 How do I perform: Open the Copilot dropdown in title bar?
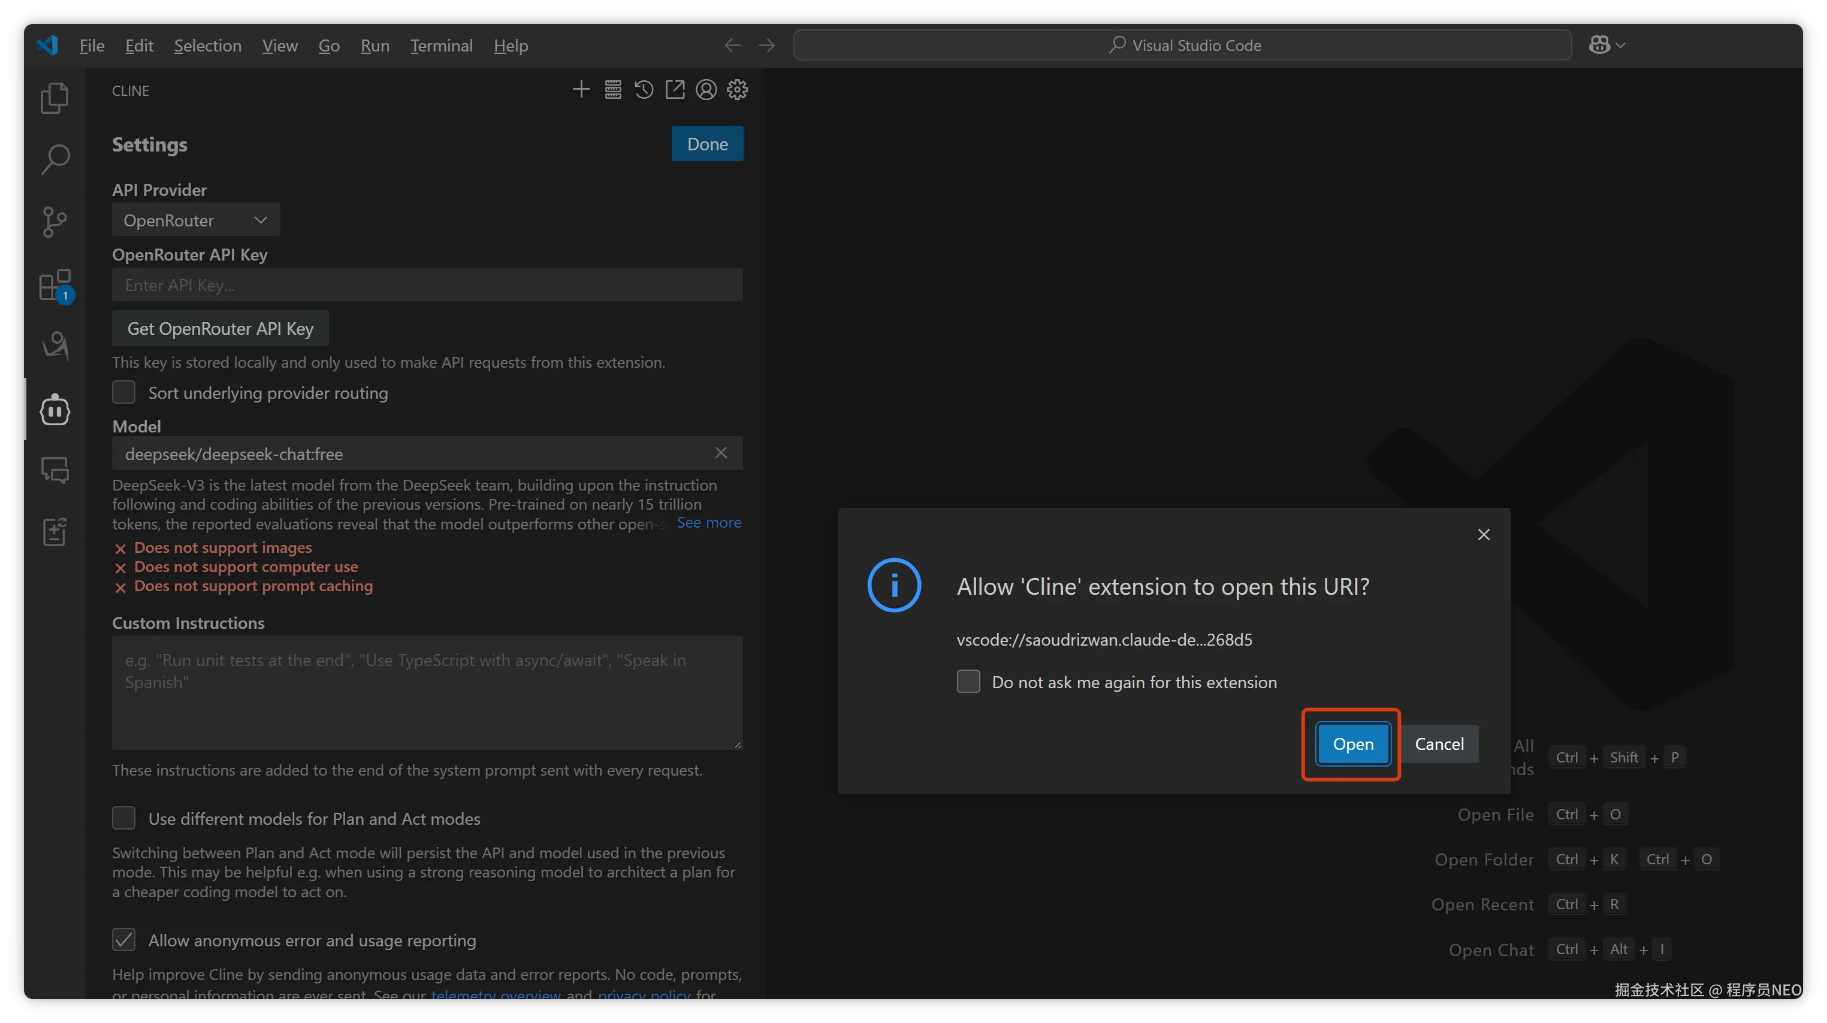pyautogui.click(x=1607, y=46)
